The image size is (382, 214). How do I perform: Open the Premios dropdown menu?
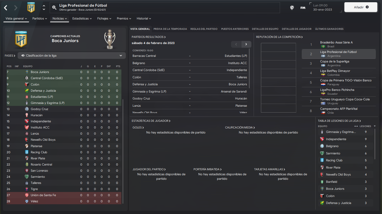(124, 19)
